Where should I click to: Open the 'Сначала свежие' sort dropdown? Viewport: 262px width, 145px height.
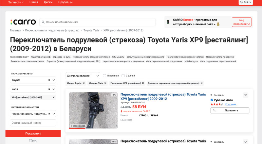point(83,76)
